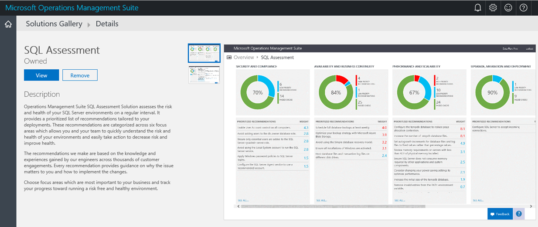Navigate back to Solutions Gallery breadcrumb
Viewport: 538px width, 227px height.
[54, 24]
